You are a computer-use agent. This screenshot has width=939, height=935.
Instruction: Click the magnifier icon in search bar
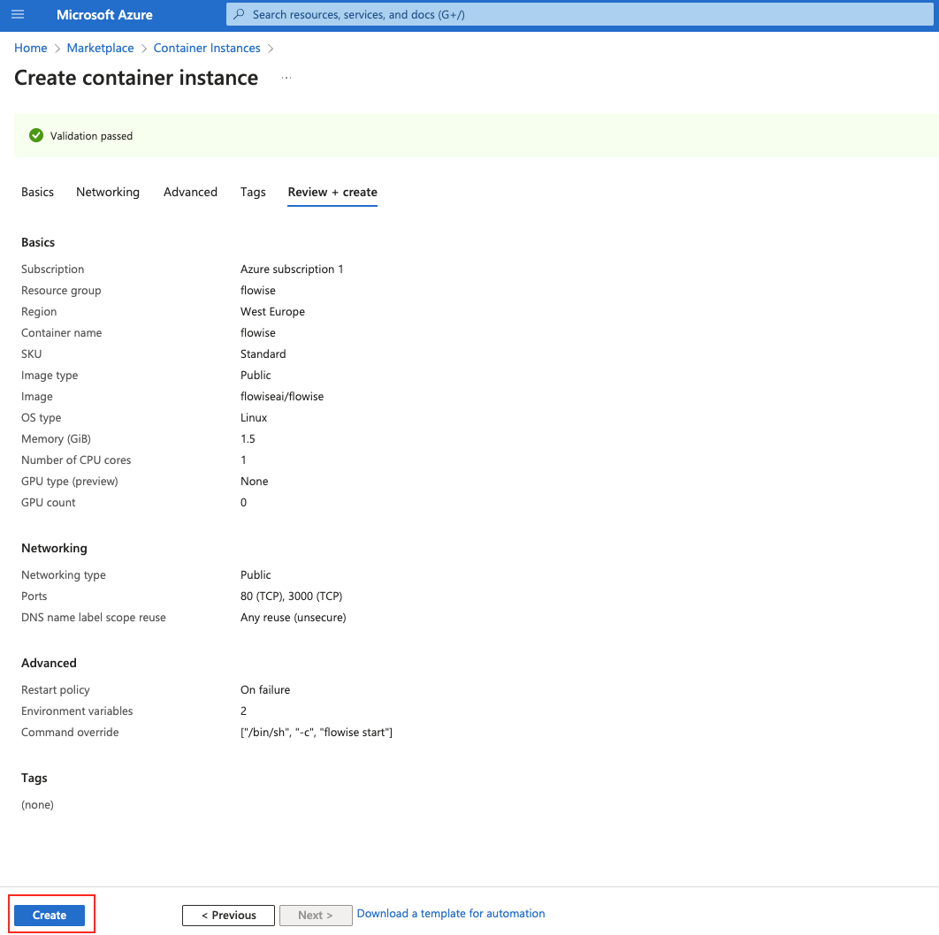tap(239, 15)
